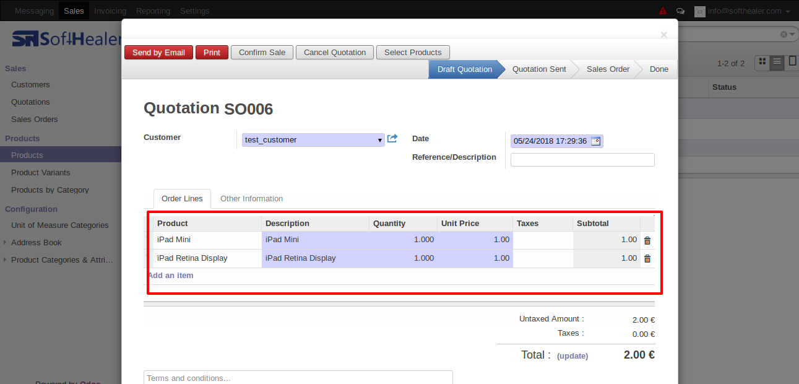Sort by the Unit Price column header
The height and width of the screenshot is (384, 799).
tap(475, 224)
